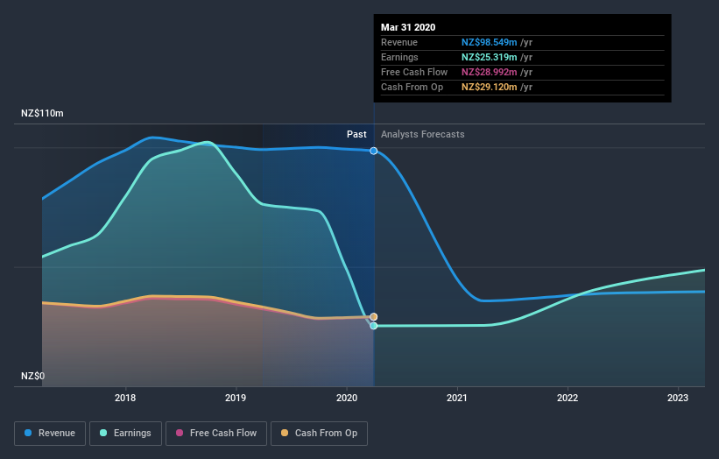The width and height of the screenshot is (719, 459).
Task: Click the Free Cash Flow label in tooltip
Action: click(x=414, y=73)
